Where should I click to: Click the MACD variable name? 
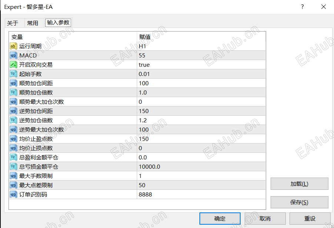point(28,55)
